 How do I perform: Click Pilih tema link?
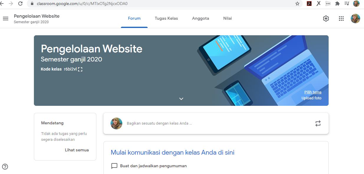click(x=313, y=92)
